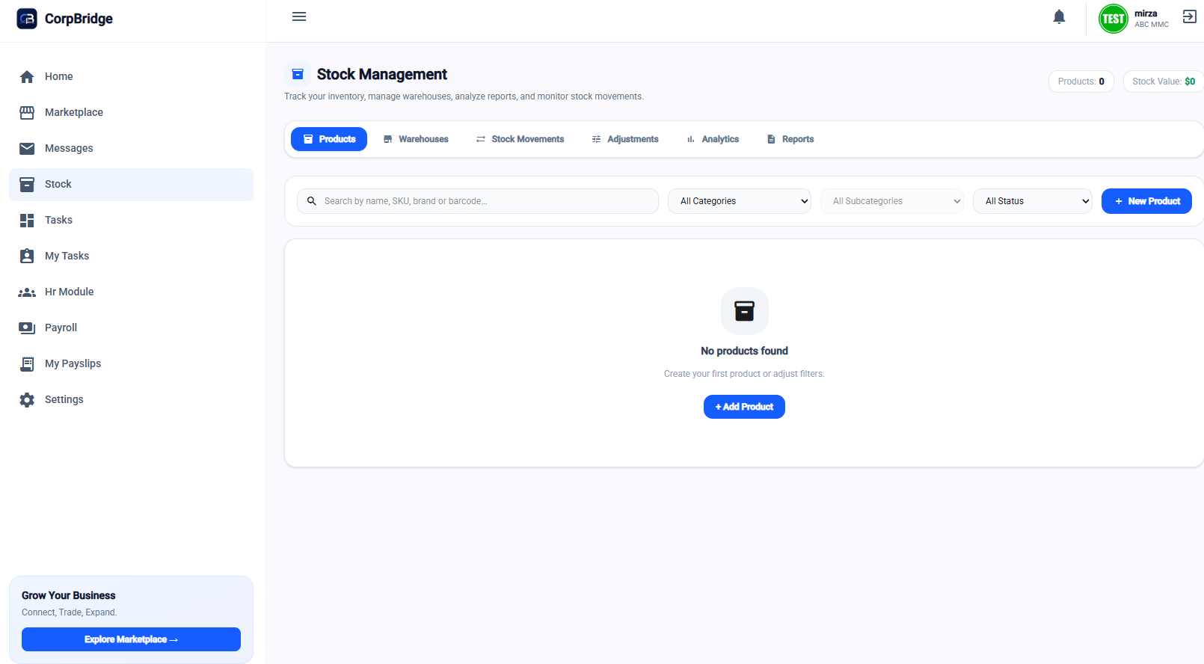1204x664 pixels.
Task: Click the "No products found" text
Action: pyautogui.click(x=744, y=351)
